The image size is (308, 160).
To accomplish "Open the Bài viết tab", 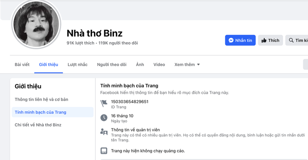I will (22, 64).
